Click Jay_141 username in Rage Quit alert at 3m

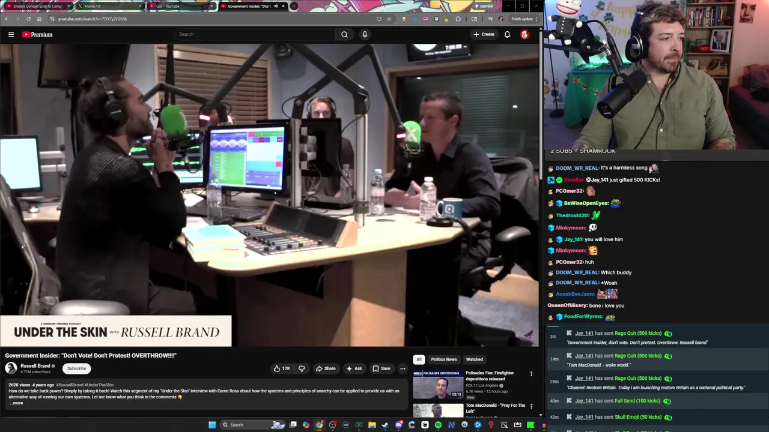coord(584,334)
